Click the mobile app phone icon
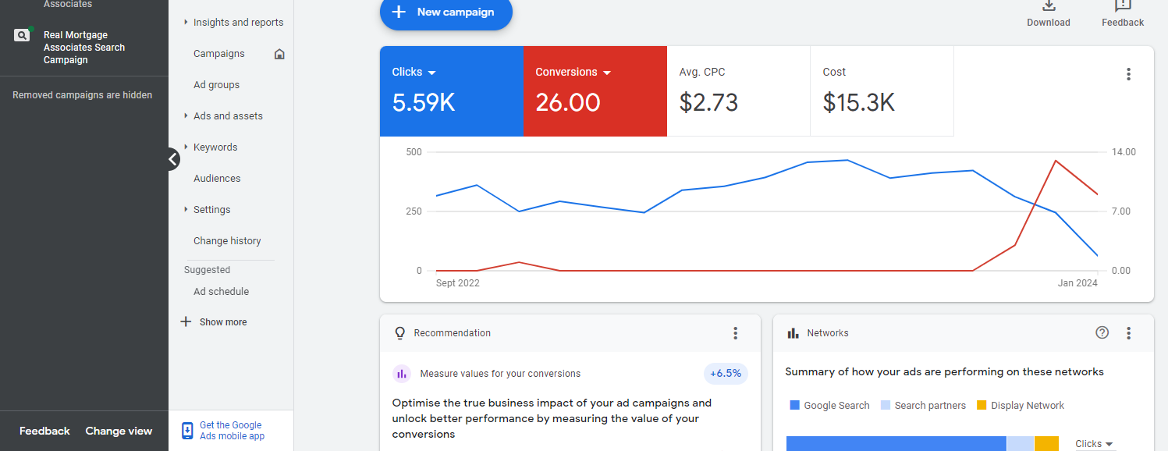The height and width of the screenshot is (451, 1168). pyautogui.click(x=187, y=431)
